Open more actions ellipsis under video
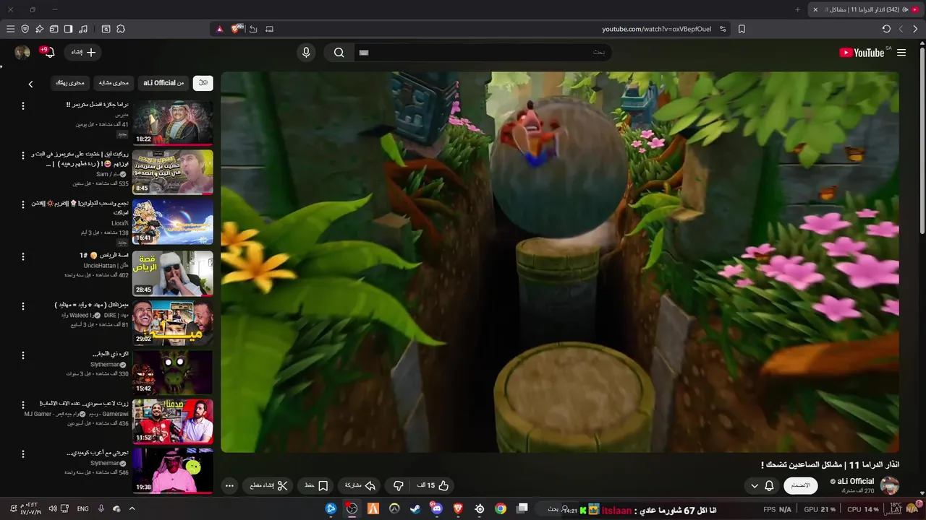926x520 pixels. click(229, 486)
